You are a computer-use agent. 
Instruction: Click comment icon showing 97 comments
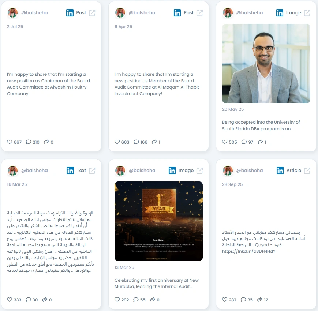pos(244,142)
